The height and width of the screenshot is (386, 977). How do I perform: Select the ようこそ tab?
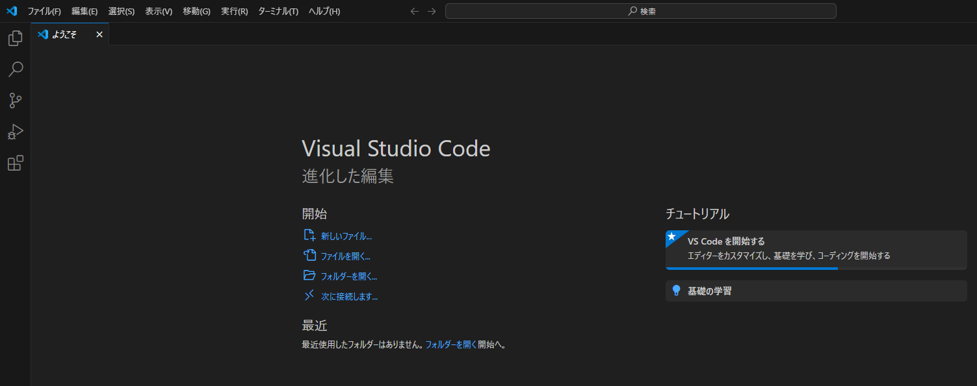(64, 34)
